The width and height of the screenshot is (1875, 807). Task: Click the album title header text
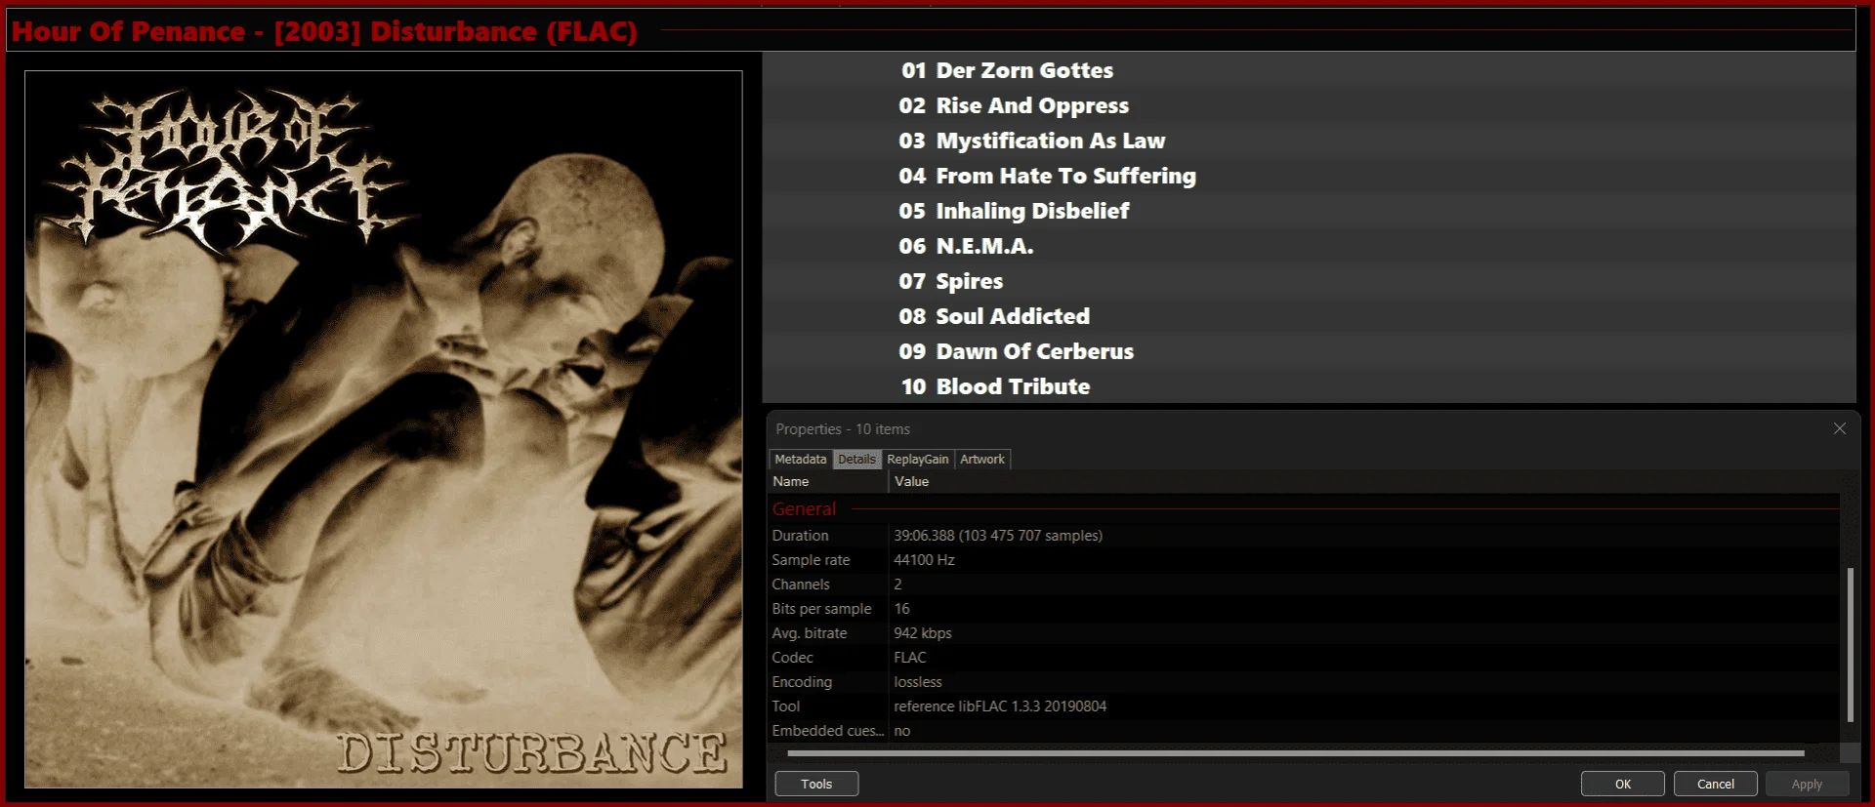point(324,31)
